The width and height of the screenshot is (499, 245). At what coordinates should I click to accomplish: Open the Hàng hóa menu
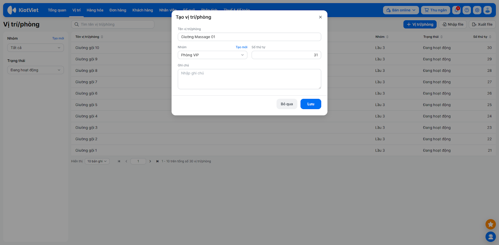95,10
